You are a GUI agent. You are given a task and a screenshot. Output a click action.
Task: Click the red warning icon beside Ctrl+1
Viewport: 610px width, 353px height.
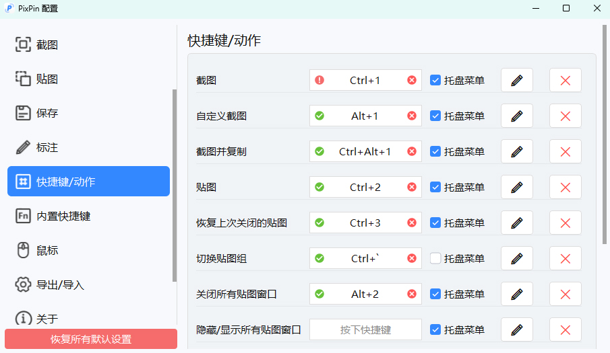pos(319,80)
